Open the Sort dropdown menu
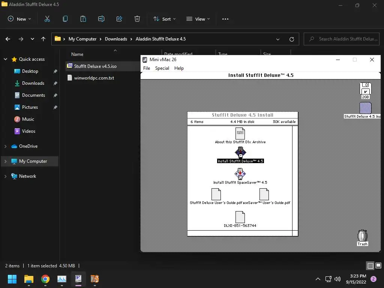 164,19
